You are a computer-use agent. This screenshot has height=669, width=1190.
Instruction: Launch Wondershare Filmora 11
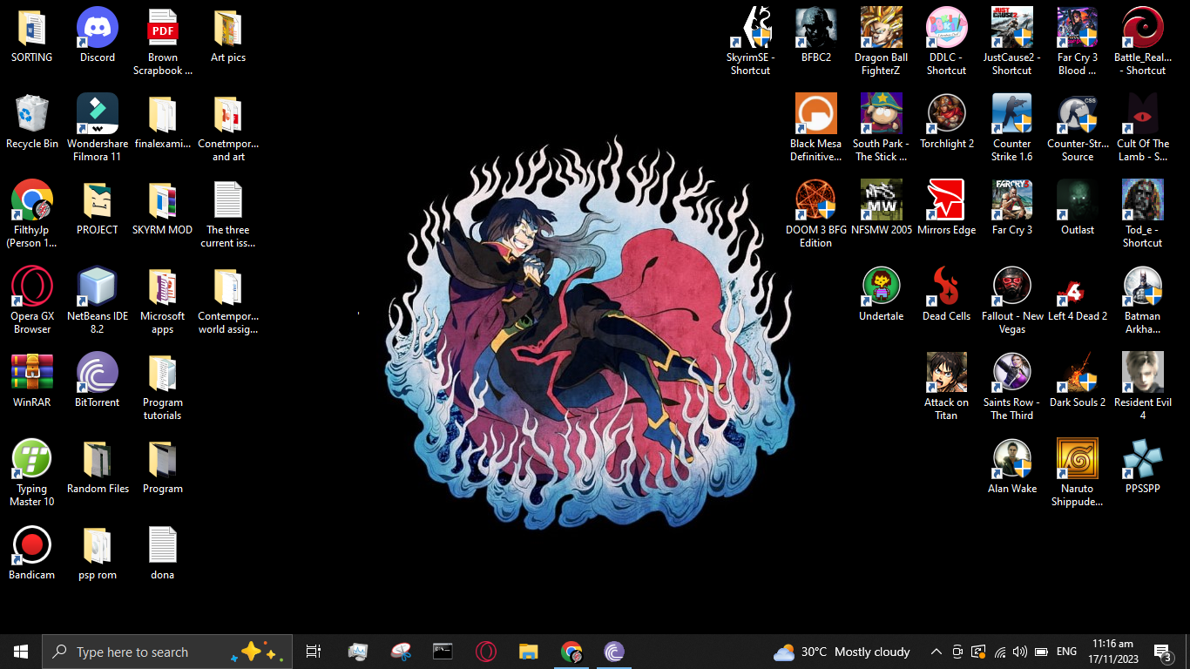98,127
